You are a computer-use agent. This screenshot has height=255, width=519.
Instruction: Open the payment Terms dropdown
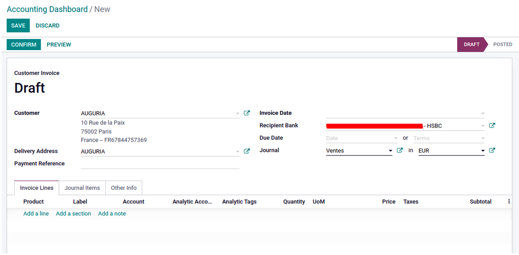pyautogui.click(x=483, y=139)
